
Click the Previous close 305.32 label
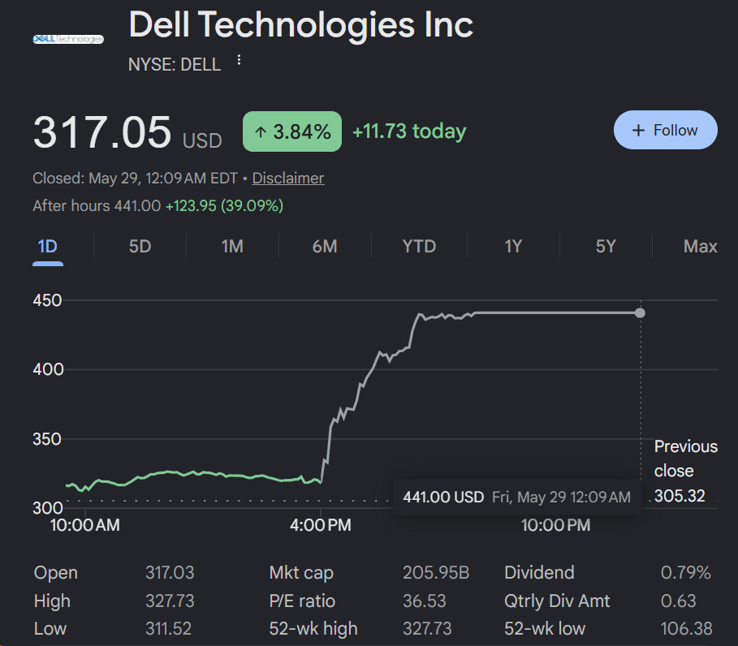pos(686,471)
